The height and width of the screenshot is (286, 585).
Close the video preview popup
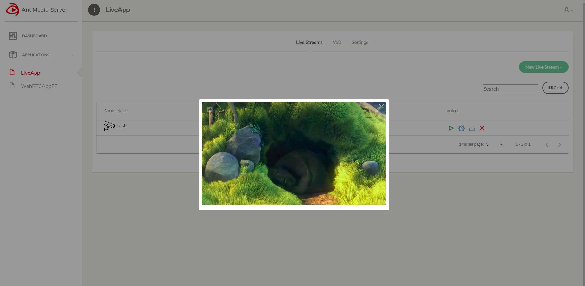click(x=381, y=106)
